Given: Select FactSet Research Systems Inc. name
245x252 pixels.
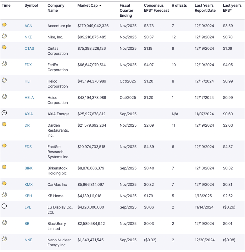Looking at the screenshot, I should coord(58,152).
